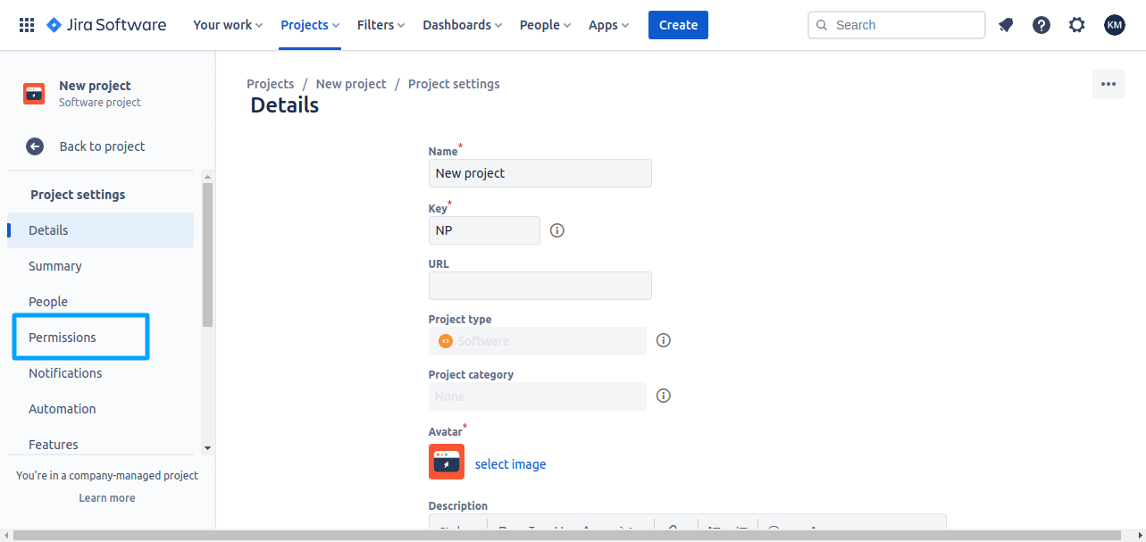The width and height of the screenshot is (1146, 542).
Task: Click the sidebar scrollbar down arrow
Action: (207, 447)
